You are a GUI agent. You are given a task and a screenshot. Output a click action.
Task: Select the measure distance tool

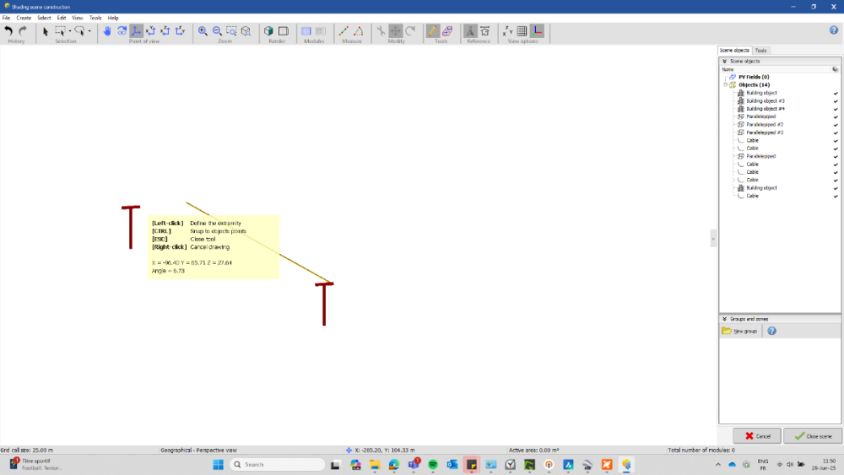coord(344,31)
